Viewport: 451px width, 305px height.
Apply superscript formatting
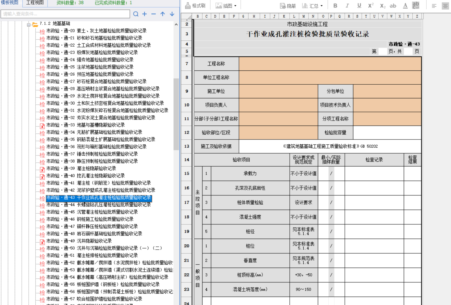371,6
